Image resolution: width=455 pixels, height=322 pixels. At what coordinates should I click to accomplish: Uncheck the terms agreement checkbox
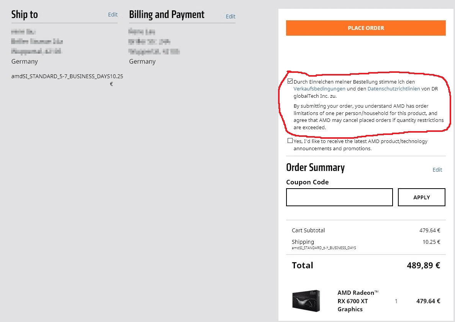(x=290, y=81)
